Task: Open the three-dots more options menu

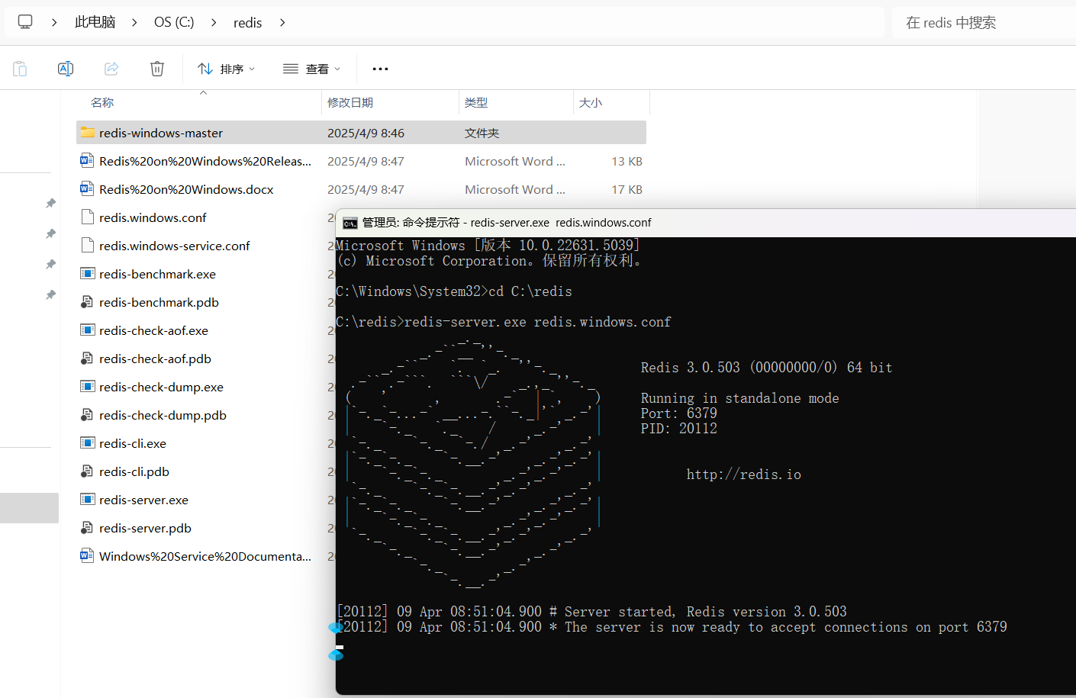Action: pyautogui.click(x=380, y=69)
